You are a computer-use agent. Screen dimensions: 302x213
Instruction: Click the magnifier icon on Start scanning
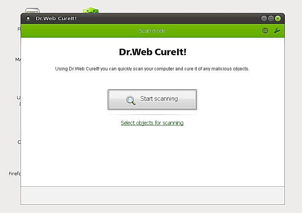[x=131, y=100]
